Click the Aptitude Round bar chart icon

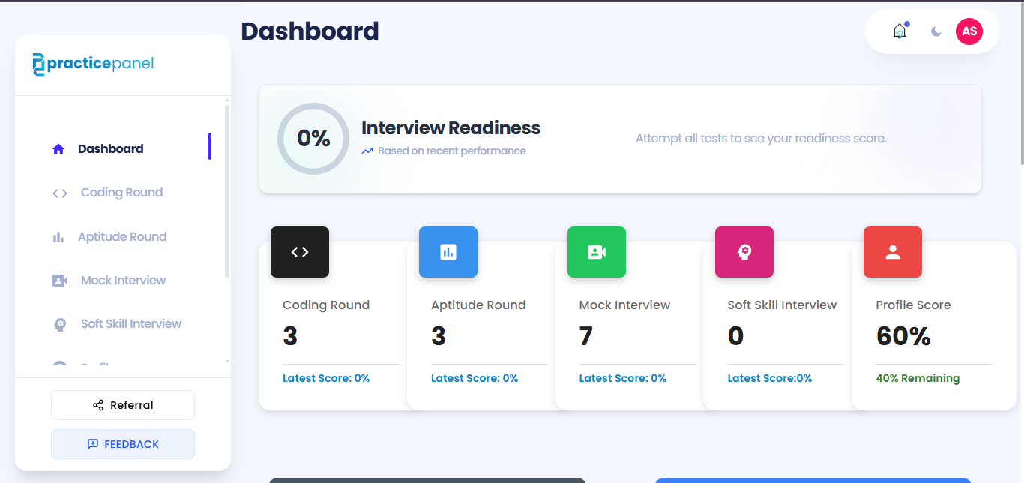point(448,252)
